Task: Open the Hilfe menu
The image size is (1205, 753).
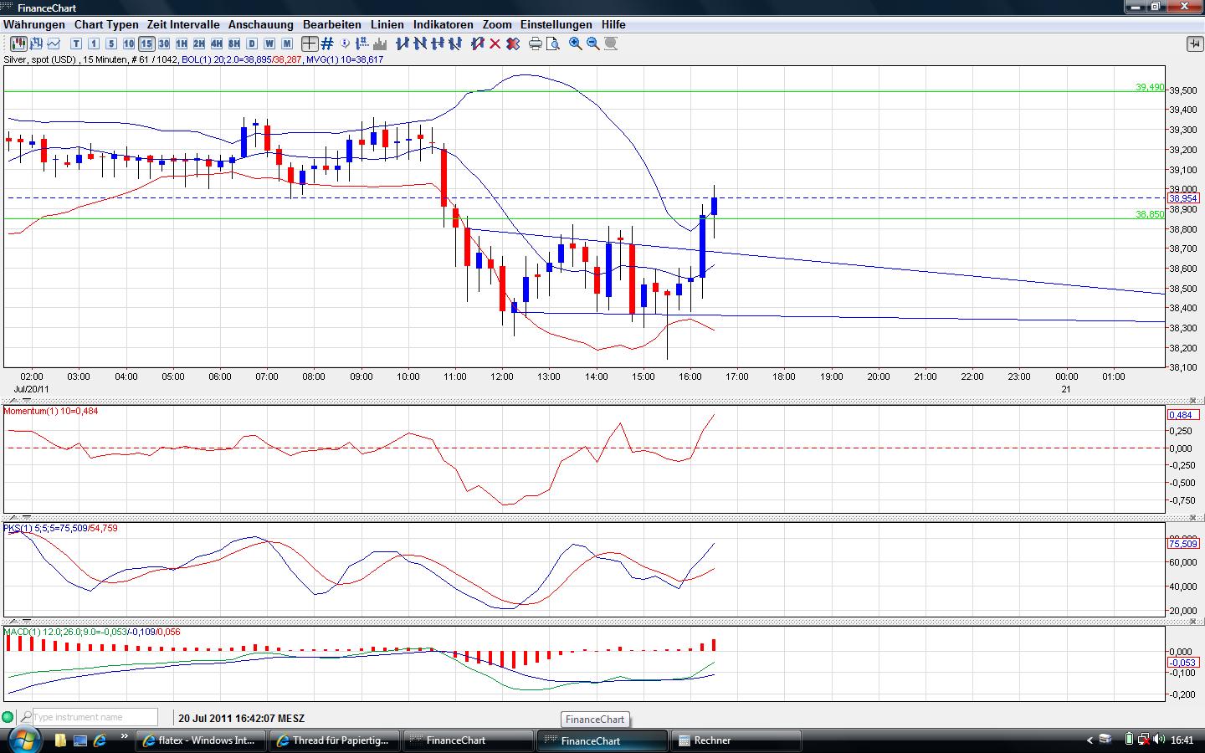Action: (613, 25)
